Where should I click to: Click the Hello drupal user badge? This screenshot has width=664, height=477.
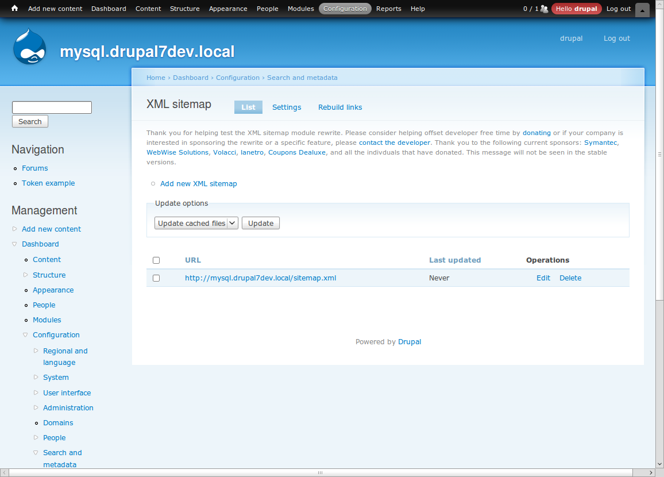point(576,9)
